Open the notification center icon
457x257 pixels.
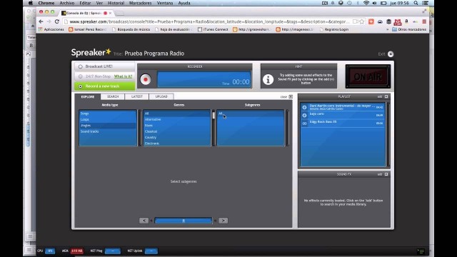pyautogui.click(x=426, y=3)
